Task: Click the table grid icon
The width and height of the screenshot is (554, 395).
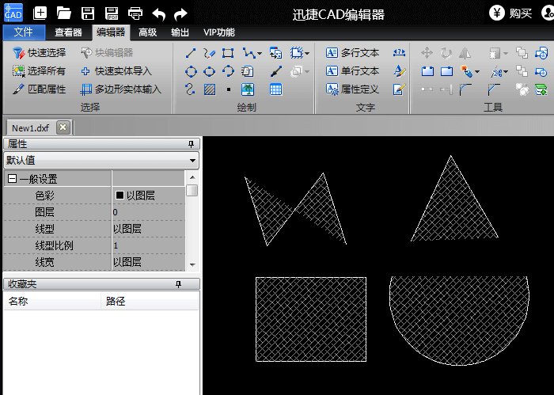Action: point(275,89)
